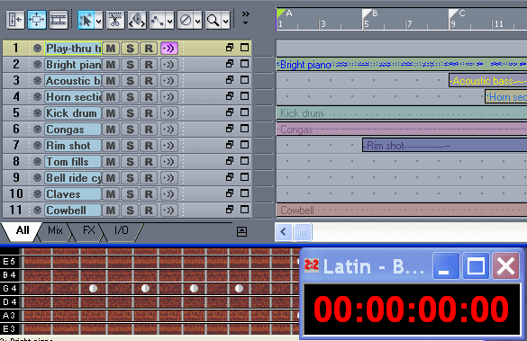
Task: Select the Smart pointer tool
Action: (x=86, y=20)
